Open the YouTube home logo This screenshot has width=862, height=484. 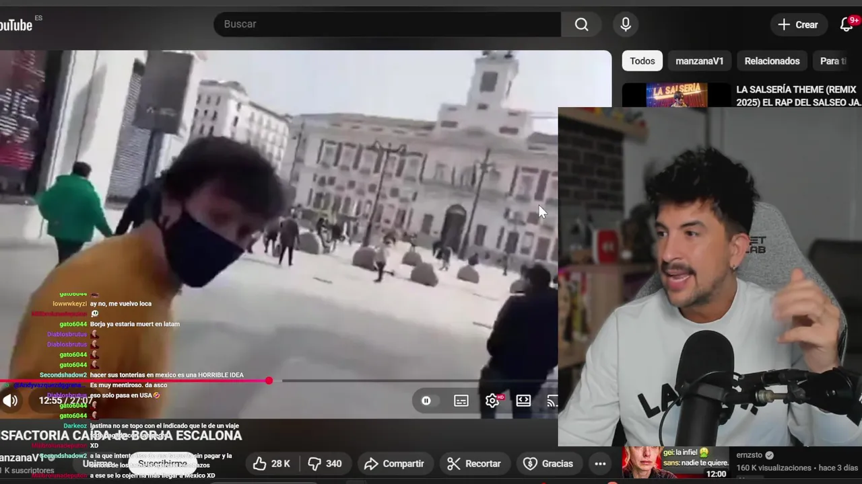(15, 25)
